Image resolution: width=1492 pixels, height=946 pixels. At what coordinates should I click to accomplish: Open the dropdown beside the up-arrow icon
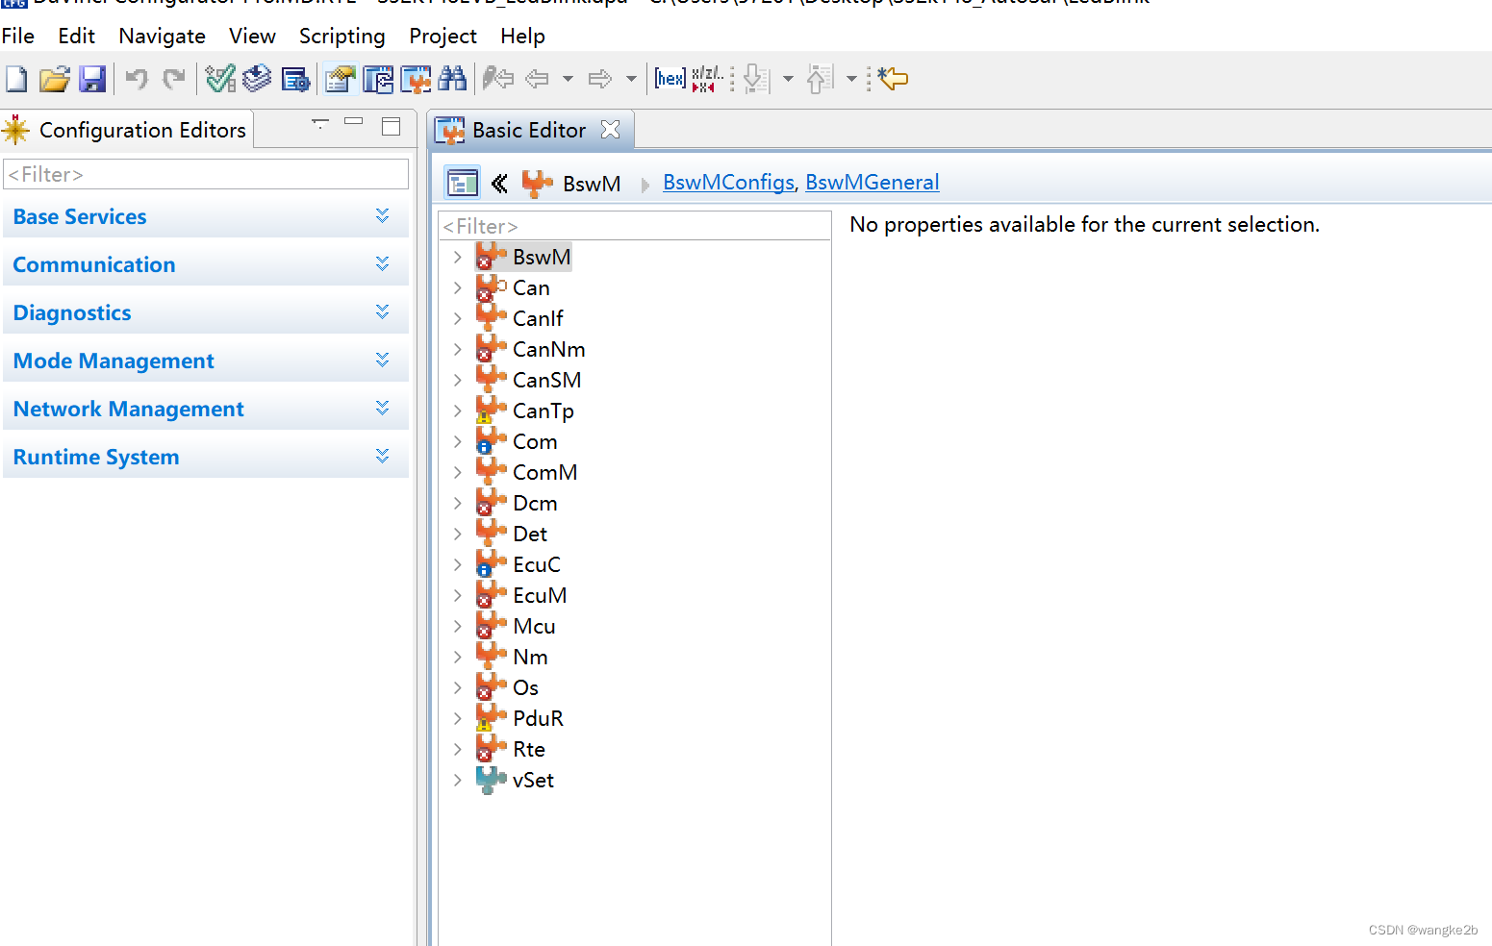pos(851,79)
